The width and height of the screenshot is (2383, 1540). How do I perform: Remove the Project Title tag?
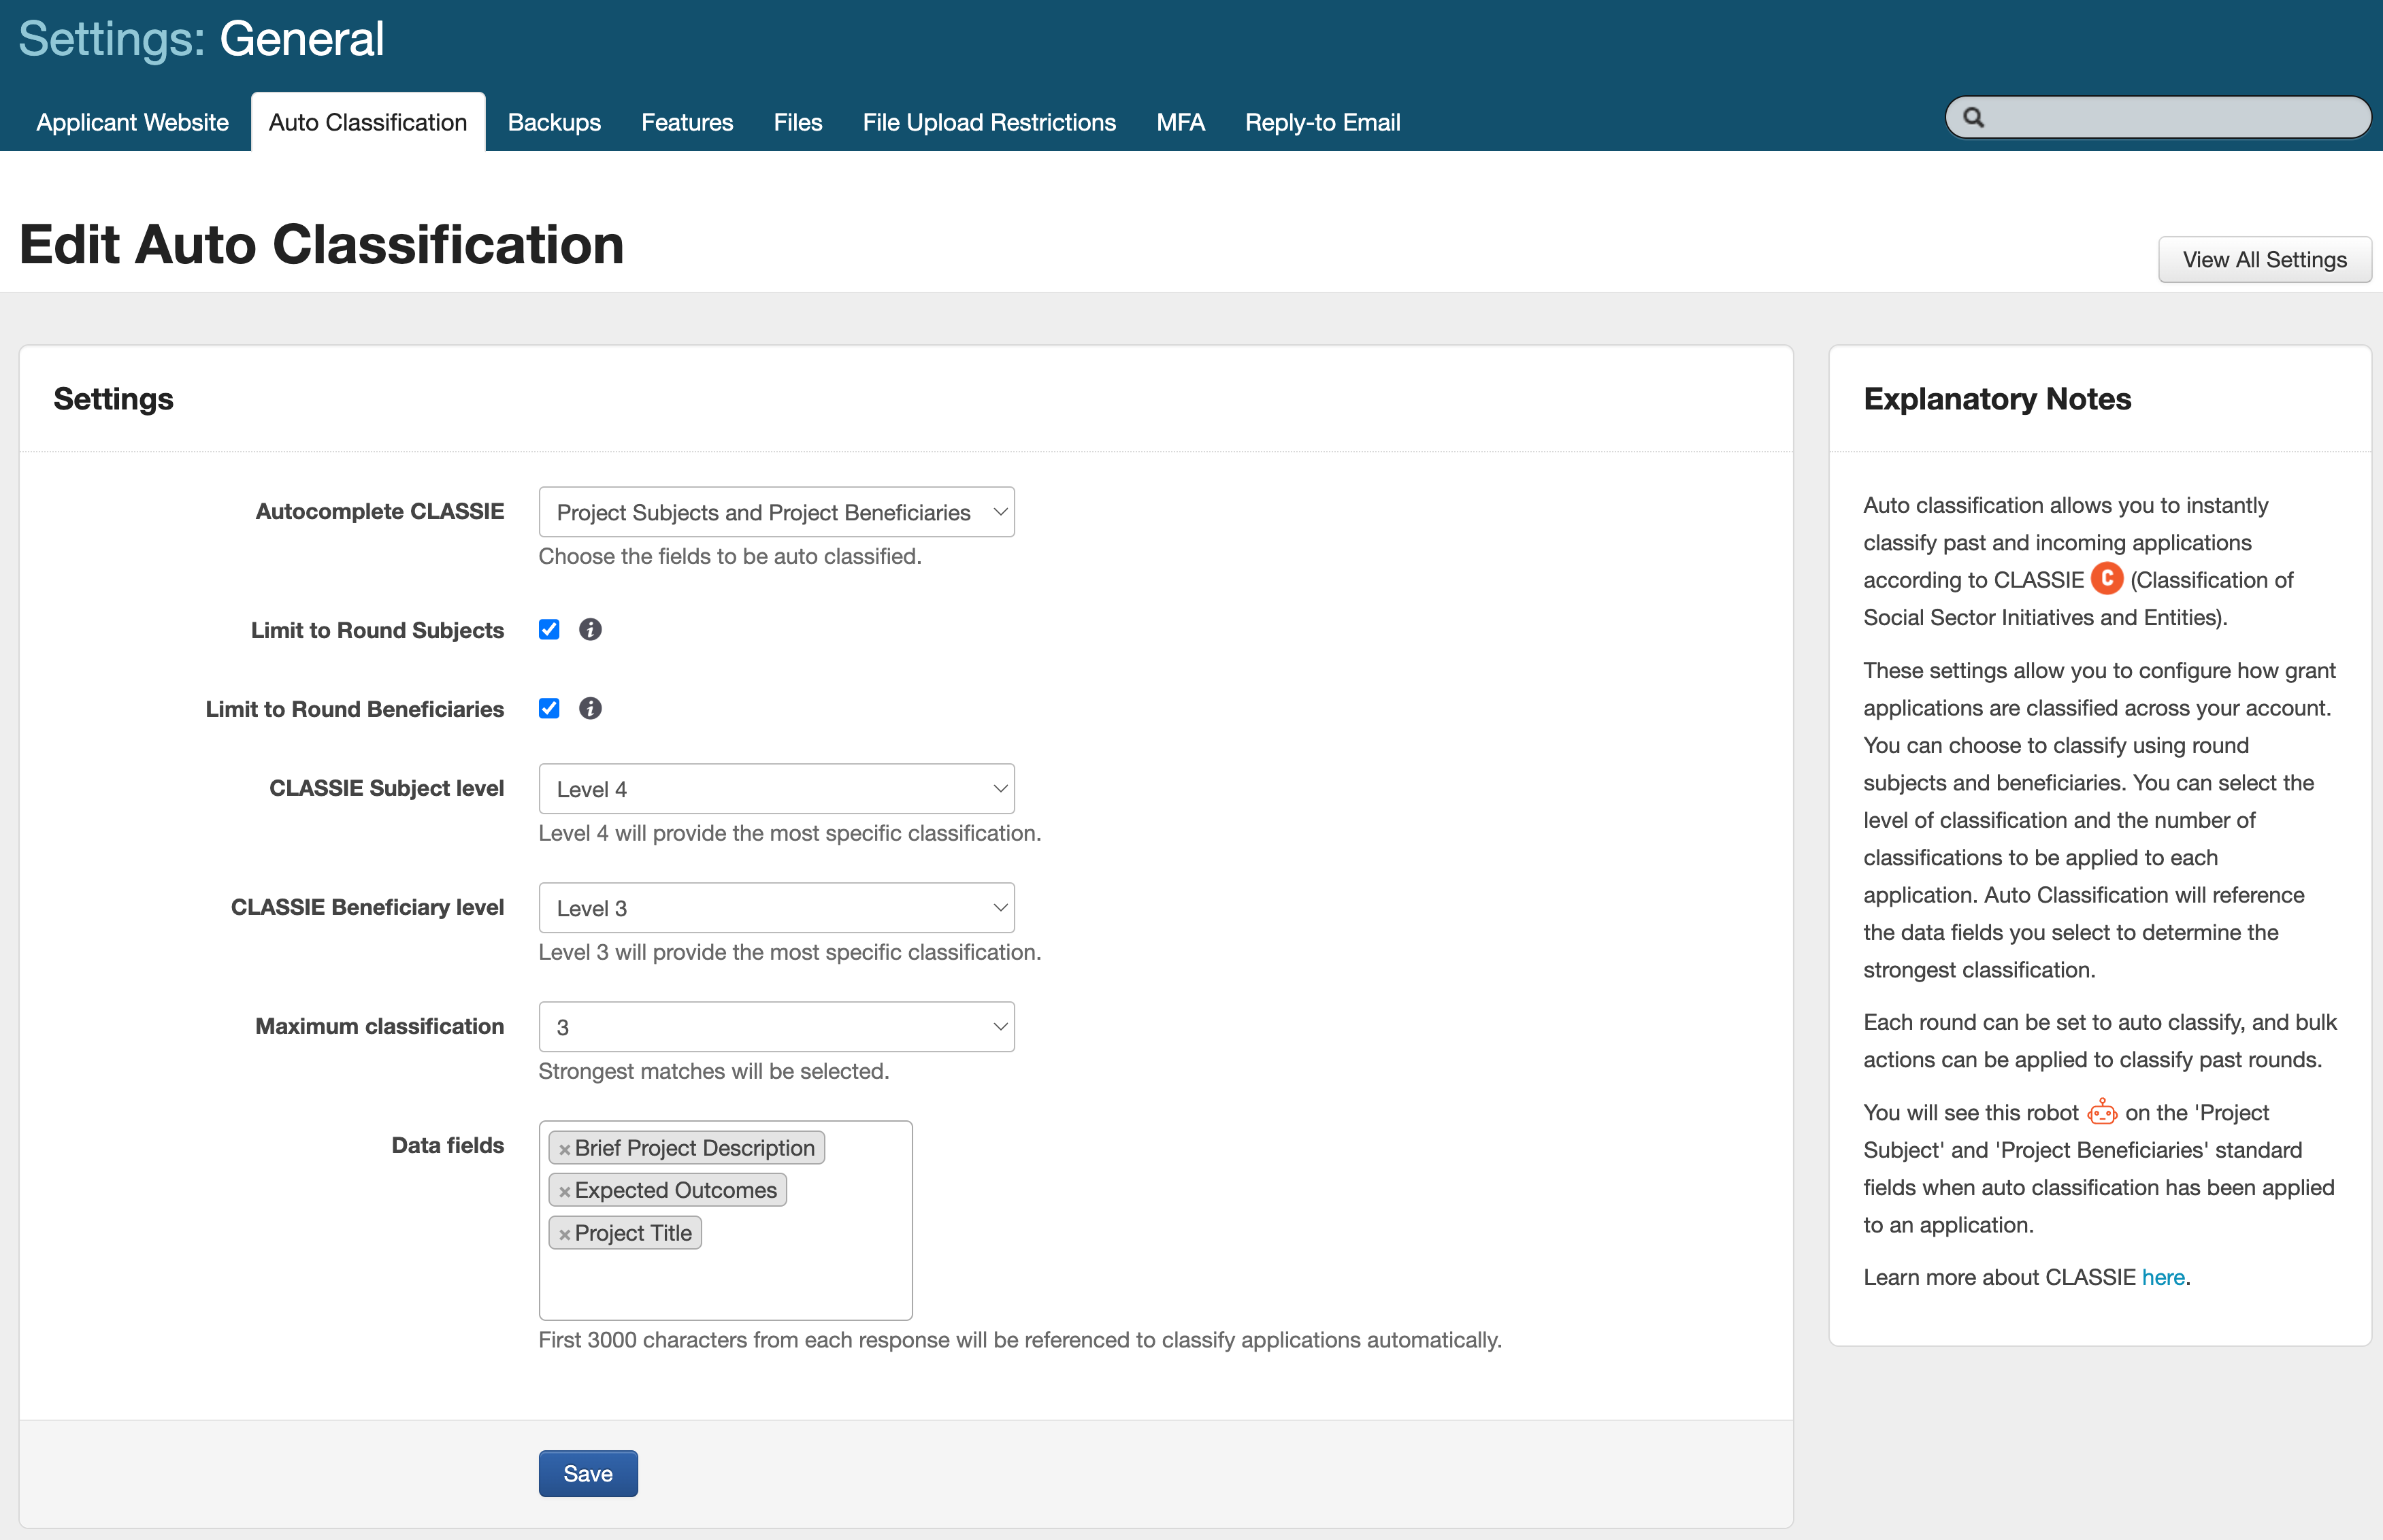(x=564, y=1235)
